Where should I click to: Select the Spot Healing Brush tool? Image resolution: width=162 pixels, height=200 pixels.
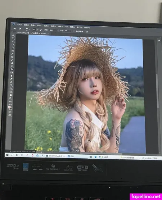click(x=13, y=57)
